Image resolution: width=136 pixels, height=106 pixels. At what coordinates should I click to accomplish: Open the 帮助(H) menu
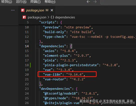tap(50, 1)
